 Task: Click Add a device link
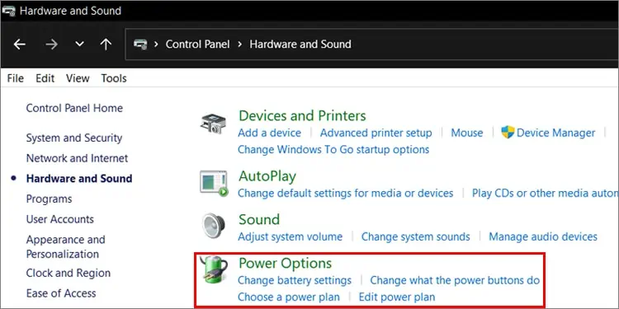[x=269, y=133]
